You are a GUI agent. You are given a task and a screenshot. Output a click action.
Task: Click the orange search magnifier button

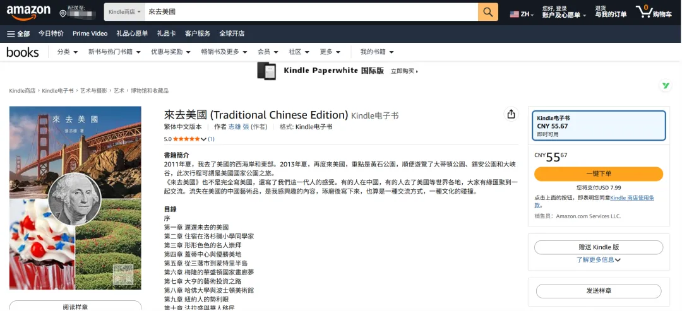tap(488, 12)
